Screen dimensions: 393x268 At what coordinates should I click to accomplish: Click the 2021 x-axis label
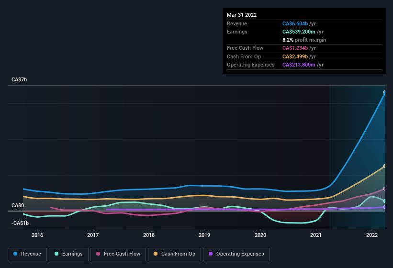316,235
